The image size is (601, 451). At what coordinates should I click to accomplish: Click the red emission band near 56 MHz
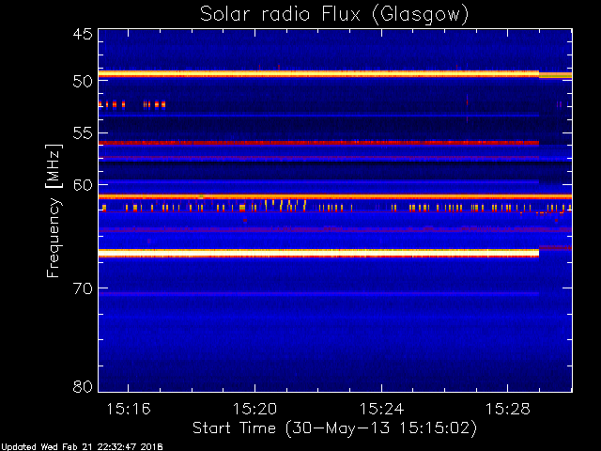coord(319,143)
